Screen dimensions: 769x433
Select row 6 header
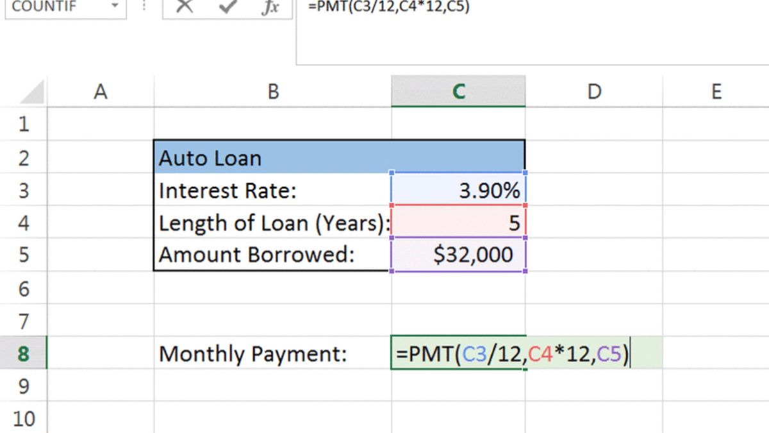point(23,288)
